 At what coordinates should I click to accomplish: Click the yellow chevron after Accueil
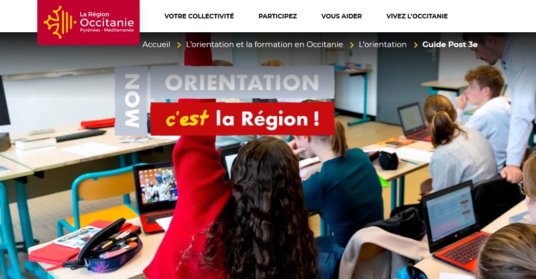coord(179,45)
